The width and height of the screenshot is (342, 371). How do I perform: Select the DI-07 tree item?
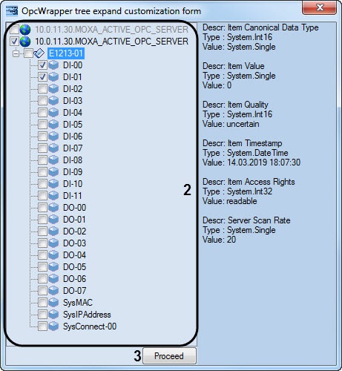73,148
